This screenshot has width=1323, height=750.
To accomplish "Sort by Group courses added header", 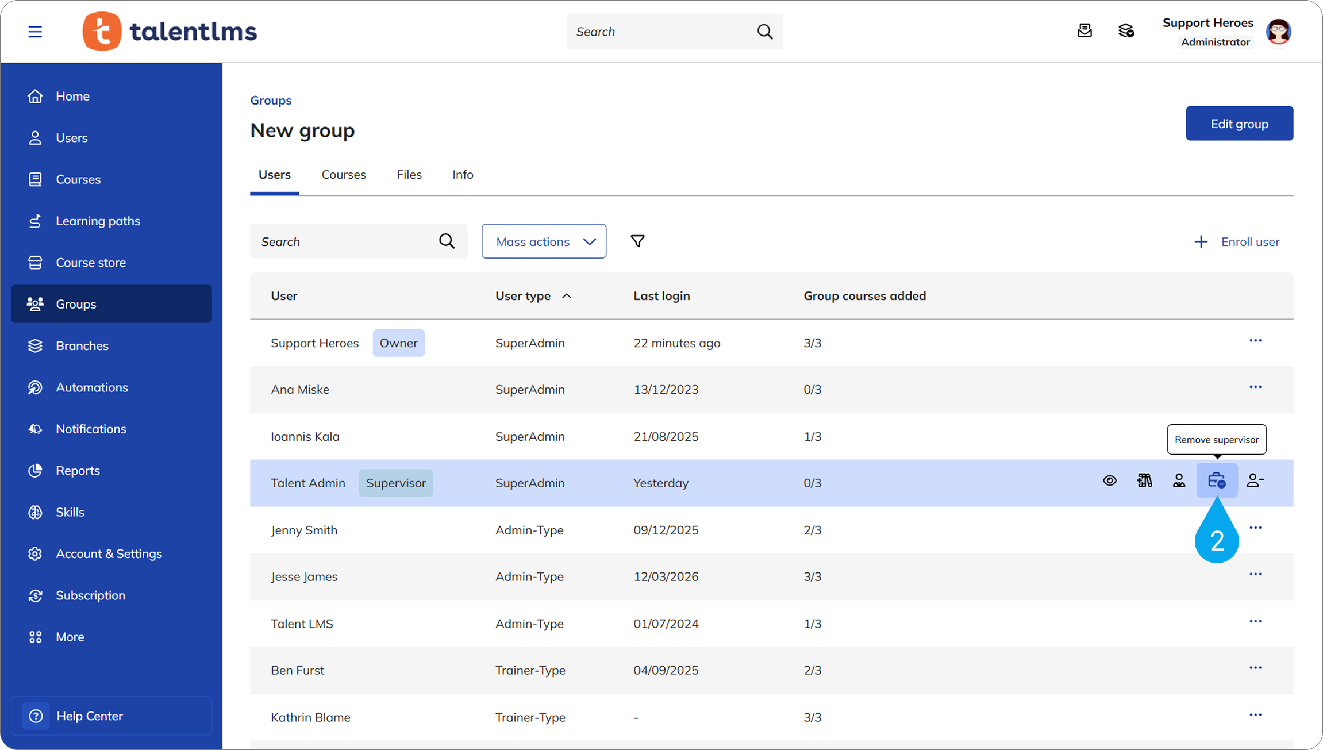I will pyautogui.click(x=864, y=296).
